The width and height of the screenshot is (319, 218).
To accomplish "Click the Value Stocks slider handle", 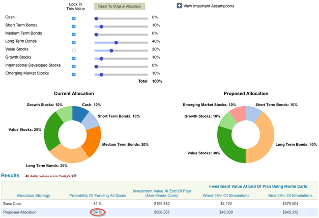I will 111,50.
